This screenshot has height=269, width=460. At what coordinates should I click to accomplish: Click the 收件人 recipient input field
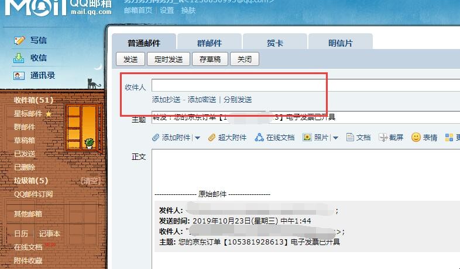coord(237,86)
